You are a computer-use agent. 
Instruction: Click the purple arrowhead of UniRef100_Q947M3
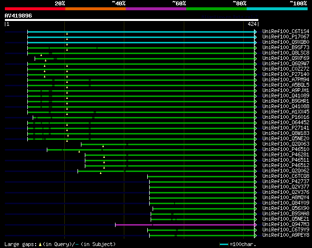pyautogui.click(x=255, y=225)
